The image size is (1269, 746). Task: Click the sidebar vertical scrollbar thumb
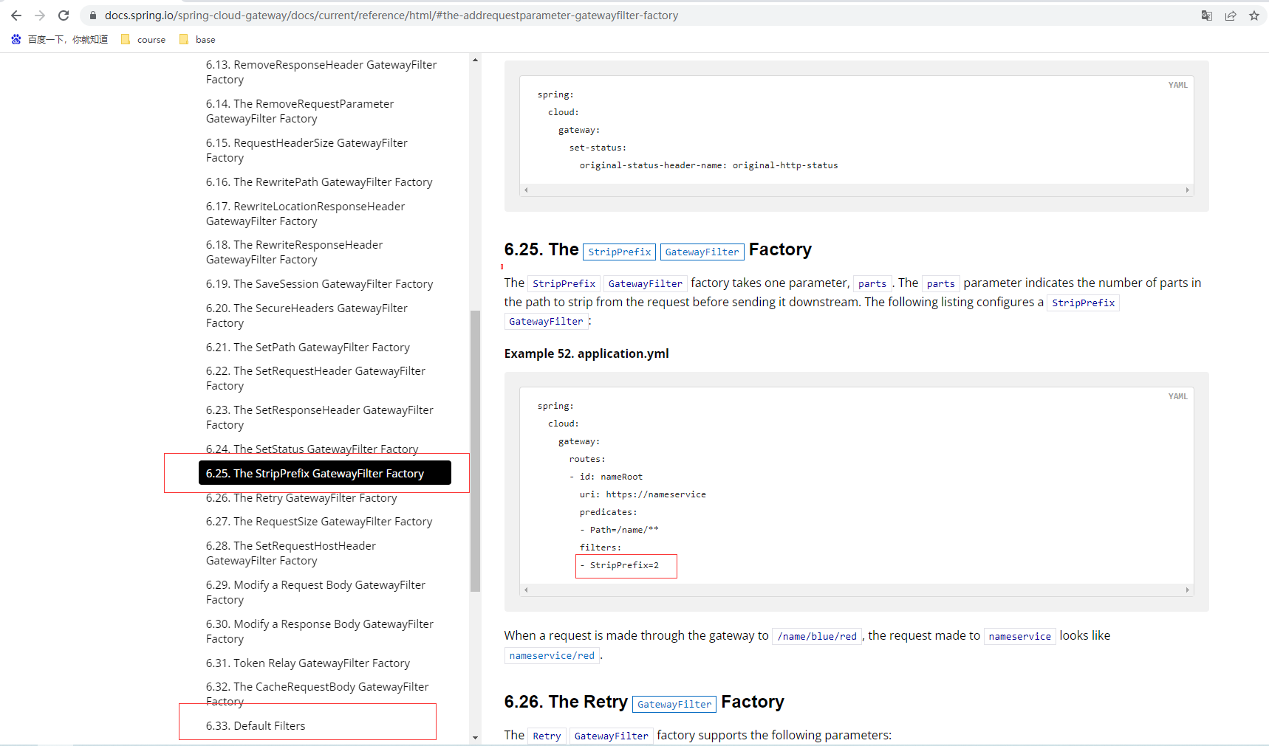point(475,451)
